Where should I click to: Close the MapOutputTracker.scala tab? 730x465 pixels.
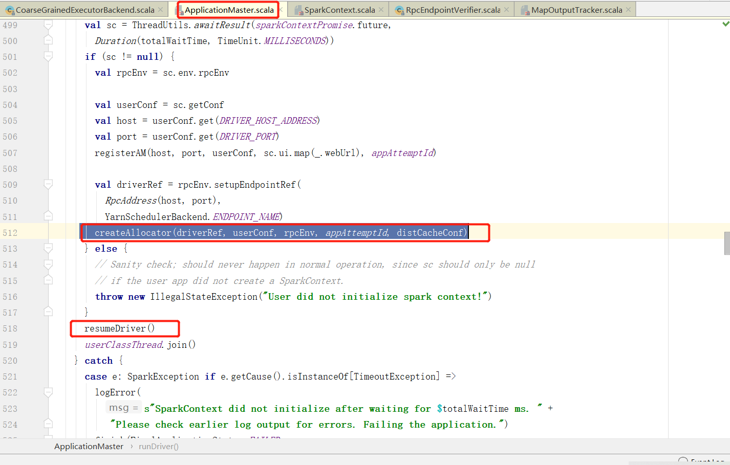click(629, 10)
